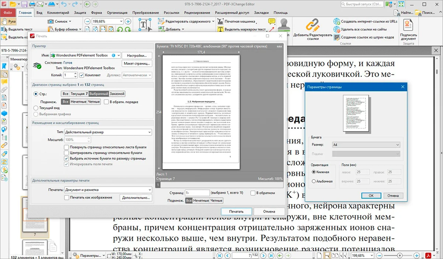Select the Hand (Рука) tool
443x259 pixels.
(x=9, y=21)
